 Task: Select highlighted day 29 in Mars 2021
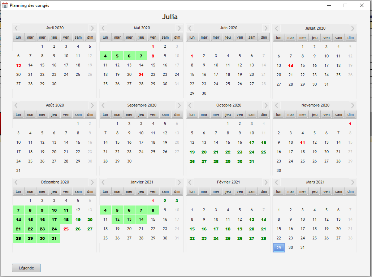coord(279,248)
